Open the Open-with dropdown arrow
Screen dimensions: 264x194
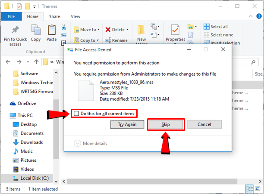coord(196,26)
